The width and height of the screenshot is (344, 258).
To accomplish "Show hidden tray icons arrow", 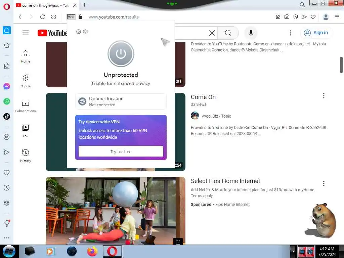I will pos(294,251).
